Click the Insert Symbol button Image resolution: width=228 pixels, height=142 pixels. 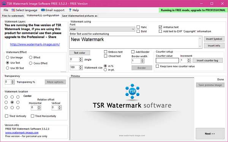(x=214, y=39)
